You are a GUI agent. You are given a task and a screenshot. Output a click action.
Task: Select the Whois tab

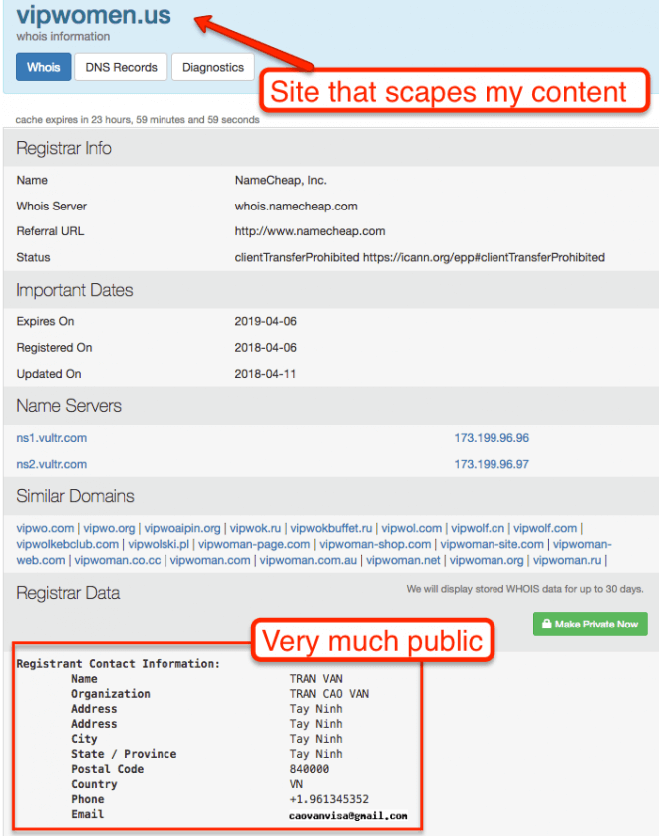point(43,67)
